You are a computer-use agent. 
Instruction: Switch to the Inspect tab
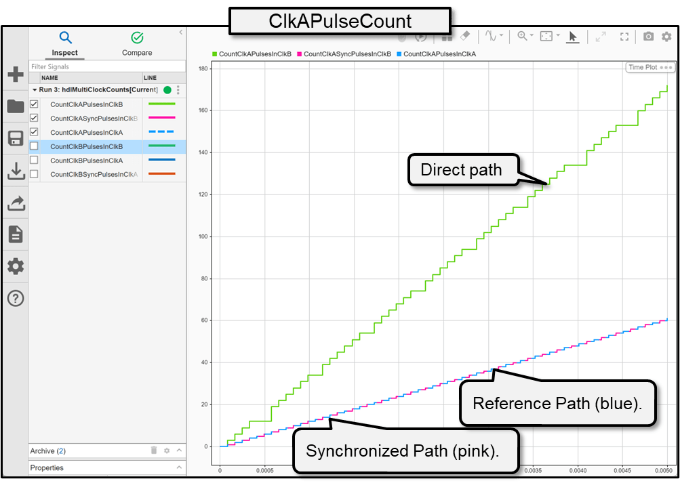pyautogui.click(x=65, y=43)
